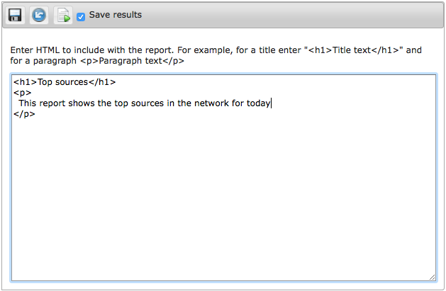Click the word Top in the heading line

point(45,82)
